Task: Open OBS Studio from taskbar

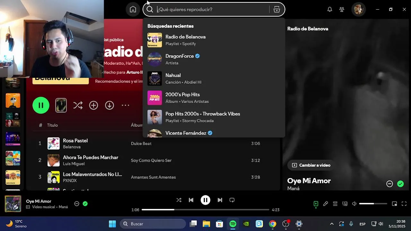Action: pyautogui.click(x=286, y=224)
